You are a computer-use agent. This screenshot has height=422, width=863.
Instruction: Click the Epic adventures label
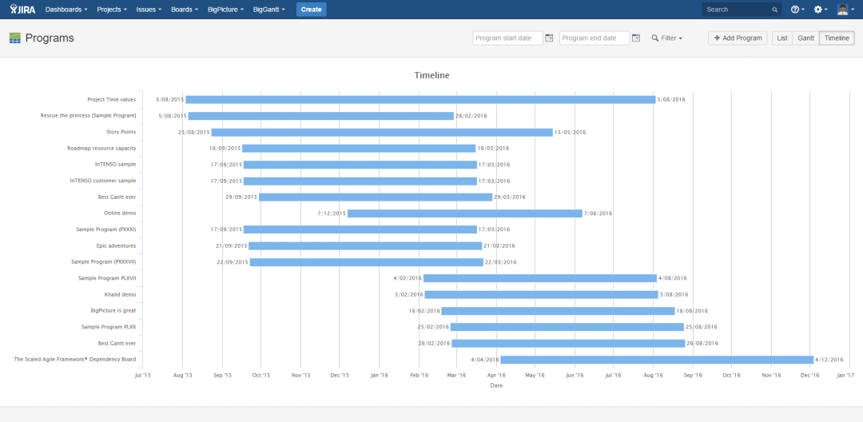116,246
